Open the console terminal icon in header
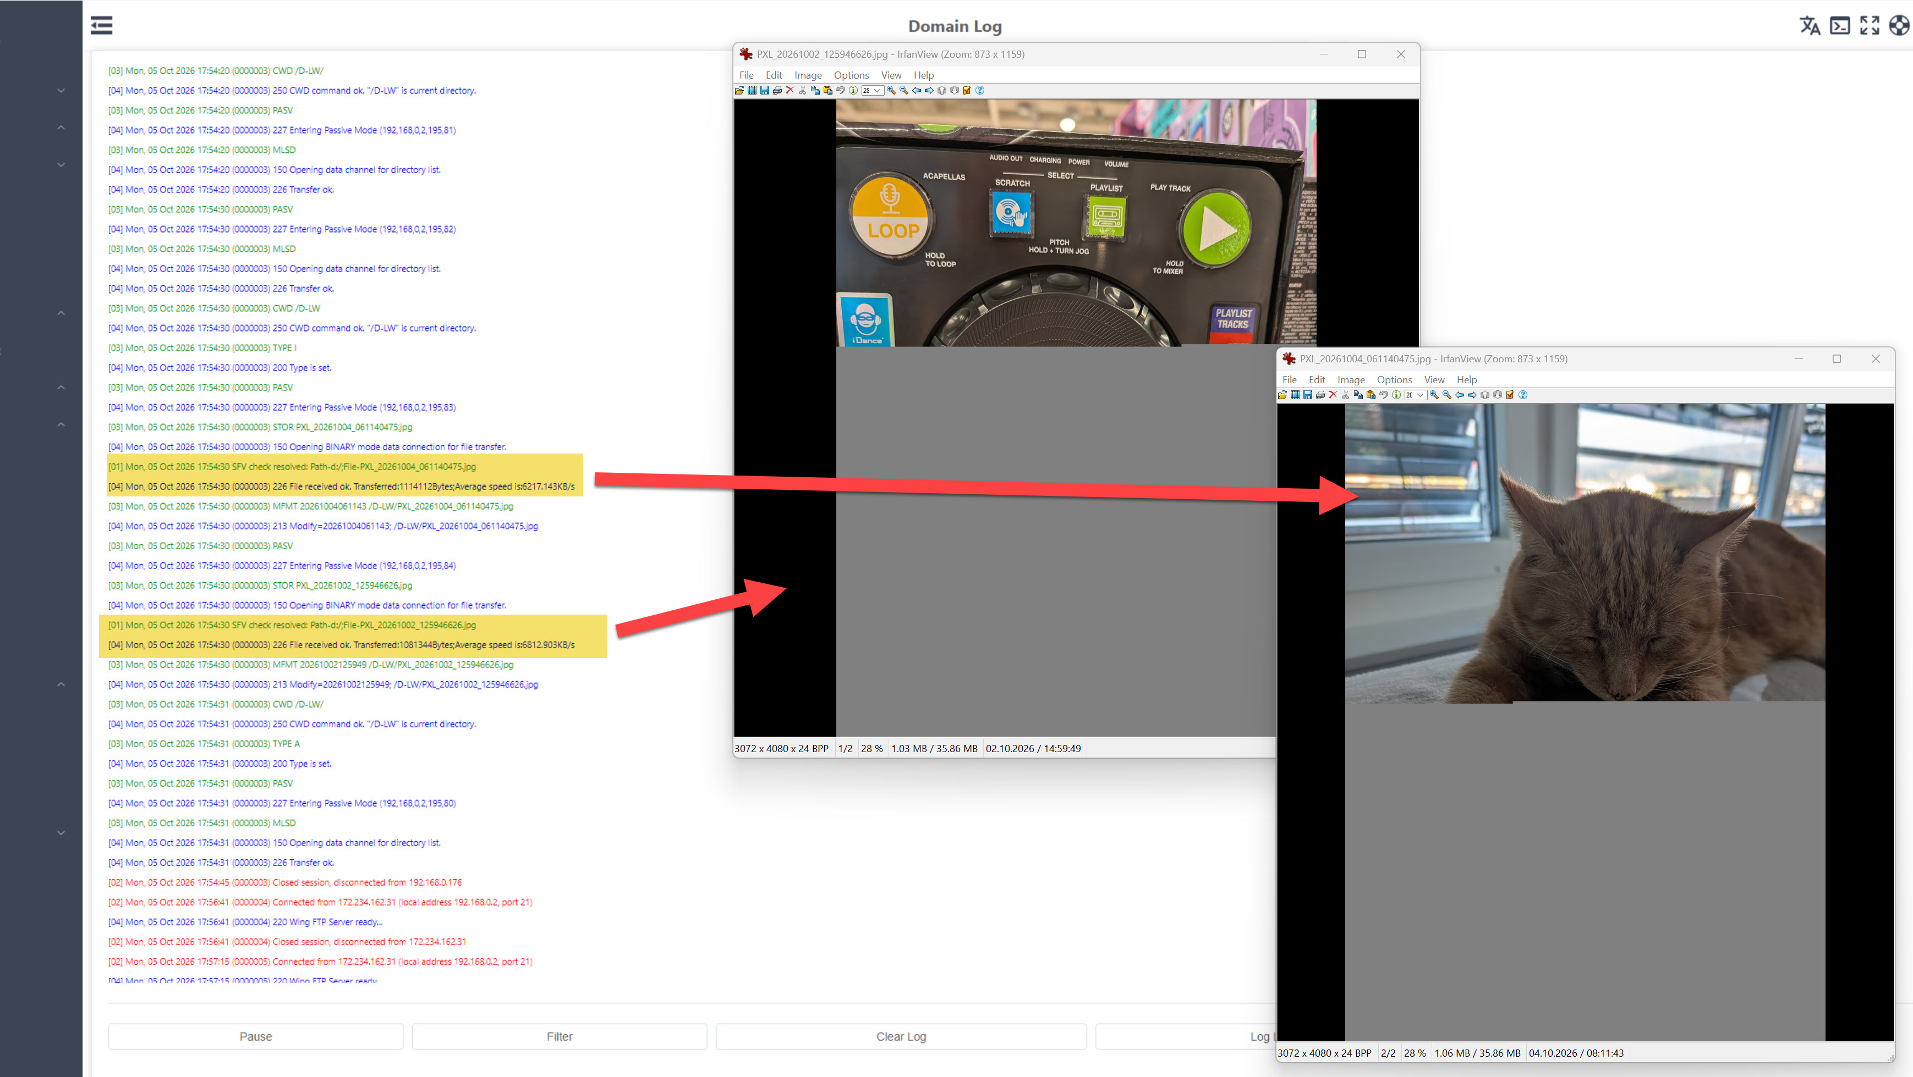 pos(1839,25)
